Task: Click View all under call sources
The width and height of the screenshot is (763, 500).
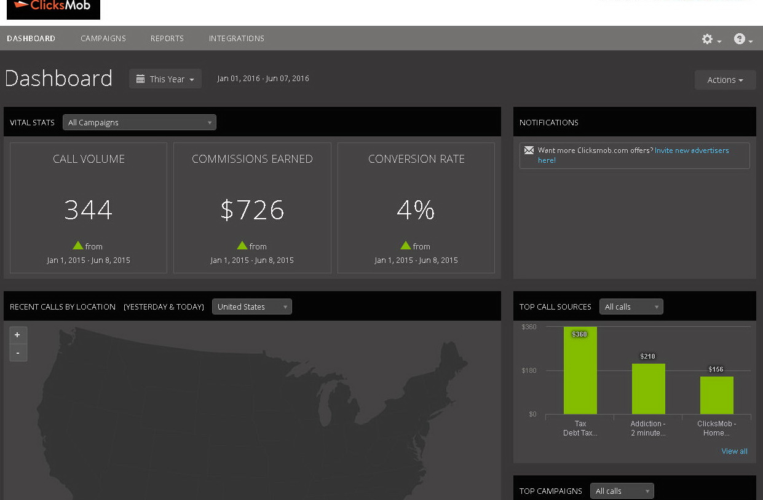Action: tap(734, 451)
